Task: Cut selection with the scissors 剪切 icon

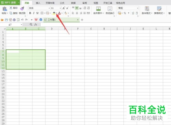Action: tap(11, 8)
